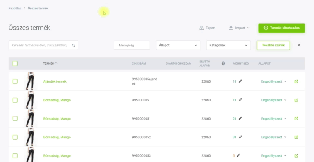Open the Állapot filter dropdown

(178, 45)
